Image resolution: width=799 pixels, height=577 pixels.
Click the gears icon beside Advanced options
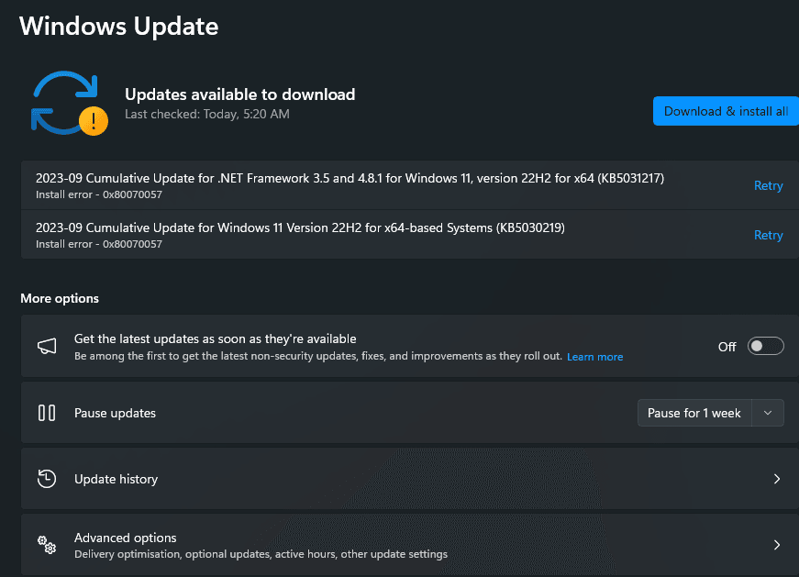pos(47,545)
